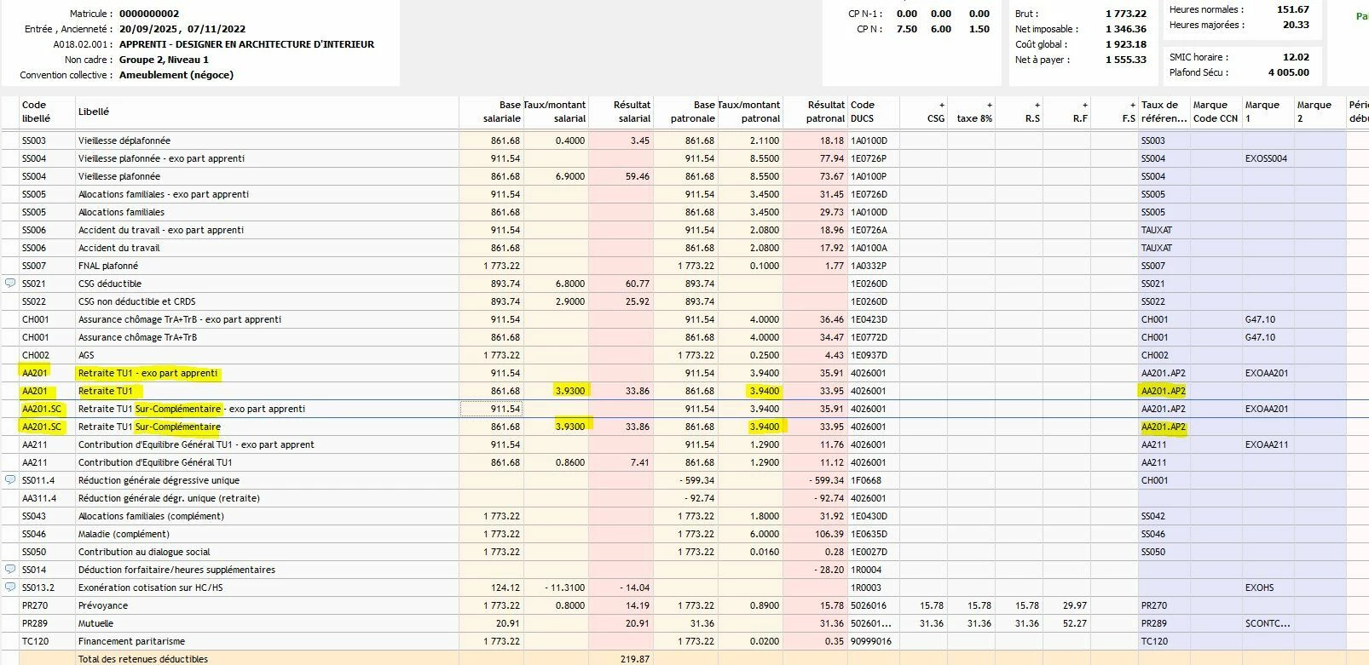Viewport: 1369px width, 665px height.
Task: Click the Coût global amount 1 923.18
Action: 1126,44
